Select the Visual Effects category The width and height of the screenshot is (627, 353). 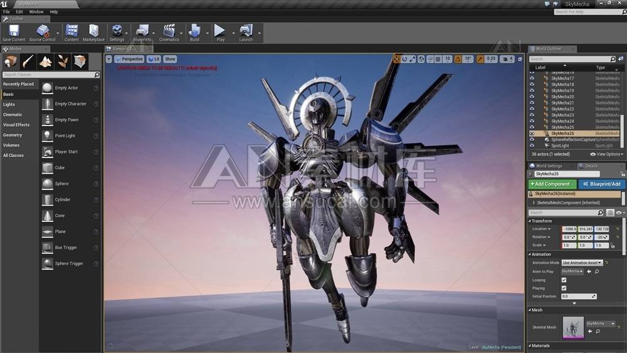16,125
